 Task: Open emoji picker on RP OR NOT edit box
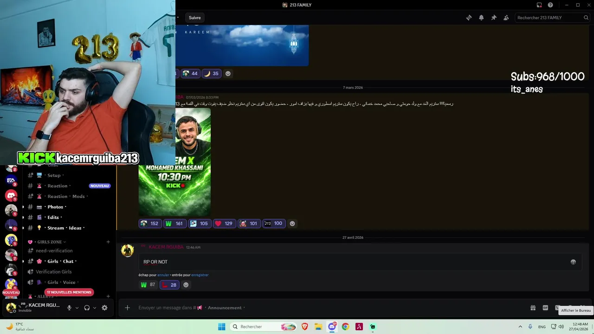(573, 262)
